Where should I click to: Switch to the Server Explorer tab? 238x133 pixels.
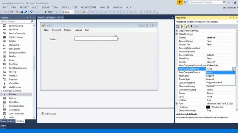(7, 121)
